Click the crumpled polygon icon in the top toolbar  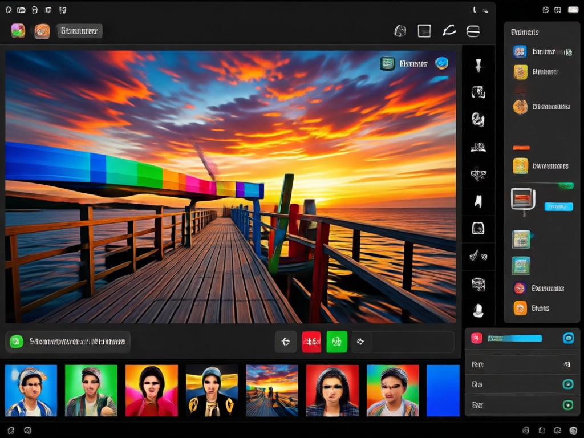400,31
